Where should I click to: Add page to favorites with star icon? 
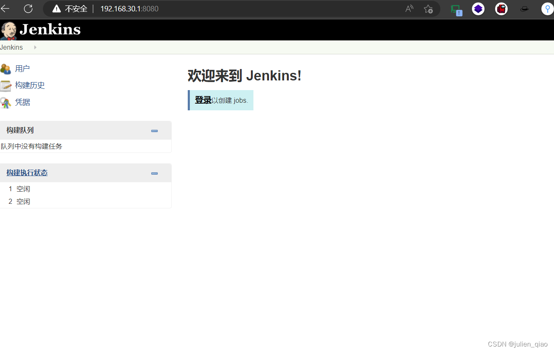click(428, 9)
